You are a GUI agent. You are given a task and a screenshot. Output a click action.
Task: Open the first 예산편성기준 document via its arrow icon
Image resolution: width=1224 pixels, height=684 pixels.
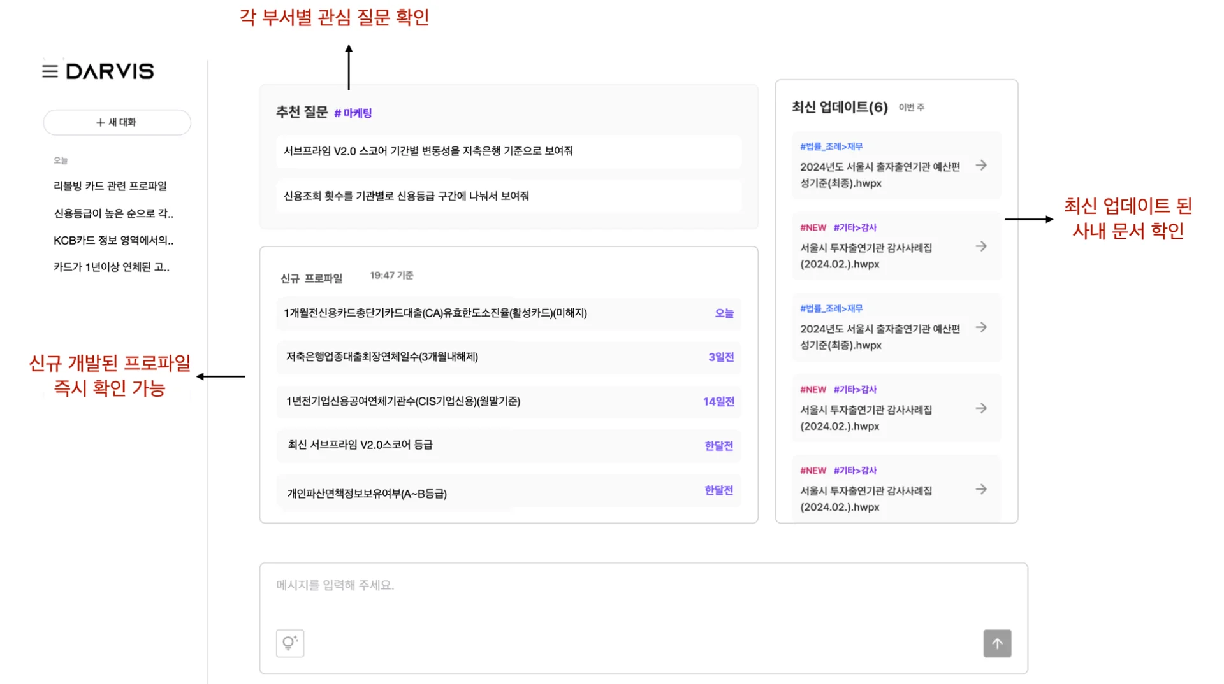click(981, 166)
